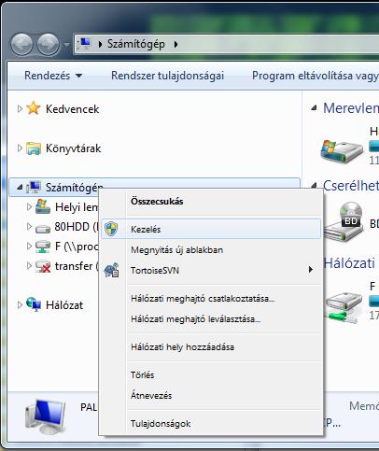Select Hálózat in the navigation pane
Image resolution: width=379 pixels, height=451 pixels.
coord(64,305)
